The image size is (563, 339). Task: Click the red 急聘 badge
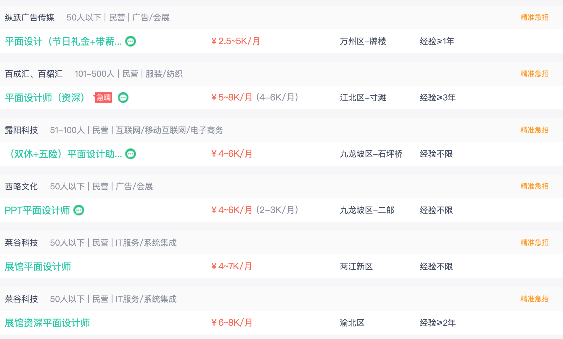[x=103, y=97]
